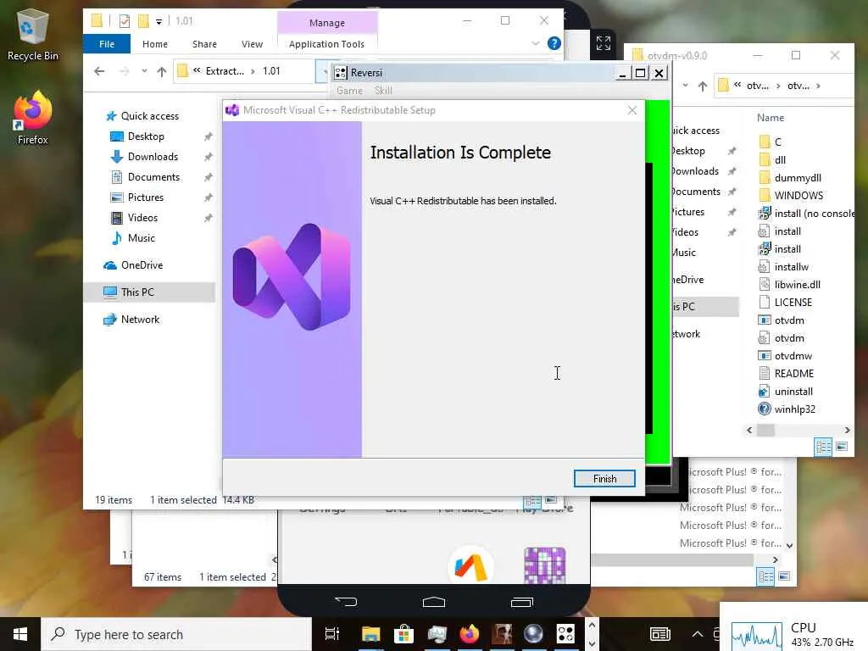Switch otvdm window to details view
The image size is (868, 651).
coord(823,447)
